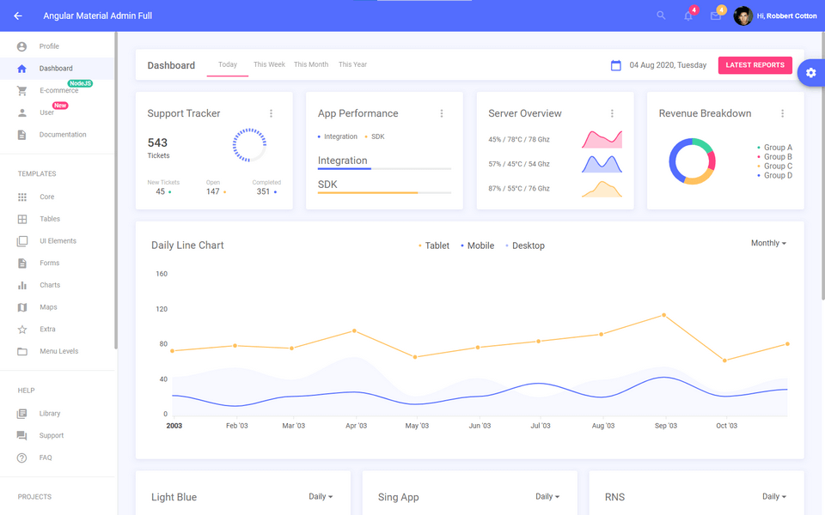Click the 04 Aug 2020 date field
Image resolution: width=825 pixels, height=515 pixels.
pos(668,64)
